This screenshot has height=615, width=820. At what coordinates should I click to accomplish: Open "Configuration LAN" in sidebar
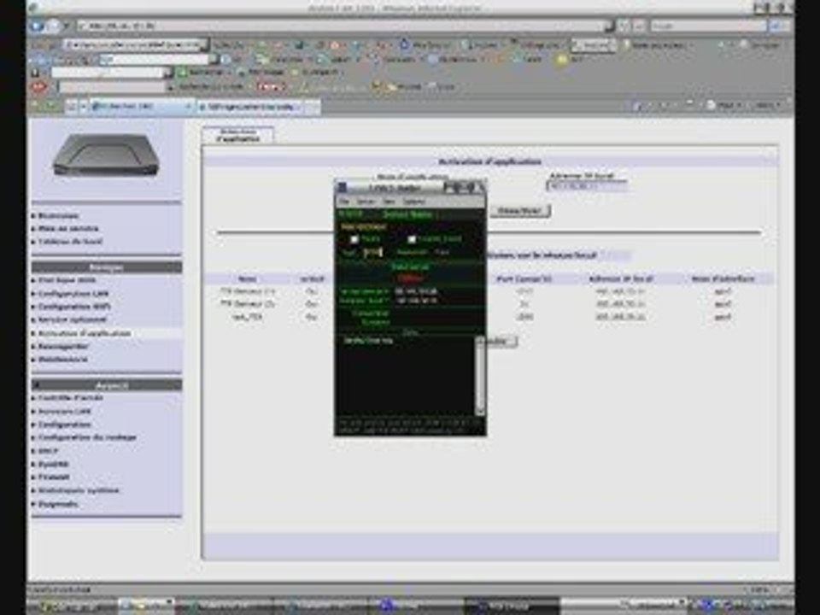73,293
